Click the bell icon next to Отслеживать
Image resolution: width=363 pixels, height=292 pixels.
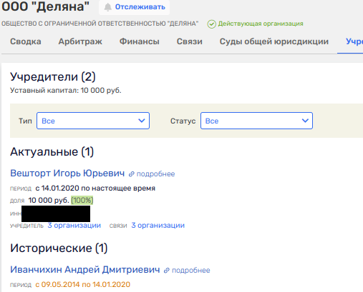tap(108, 7)
